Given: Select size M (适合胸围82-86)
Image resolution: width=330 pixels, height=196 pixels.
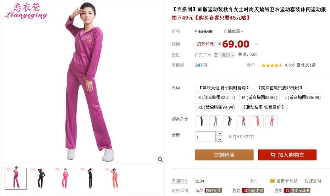Looking at the screenshot, I should 259,97.
